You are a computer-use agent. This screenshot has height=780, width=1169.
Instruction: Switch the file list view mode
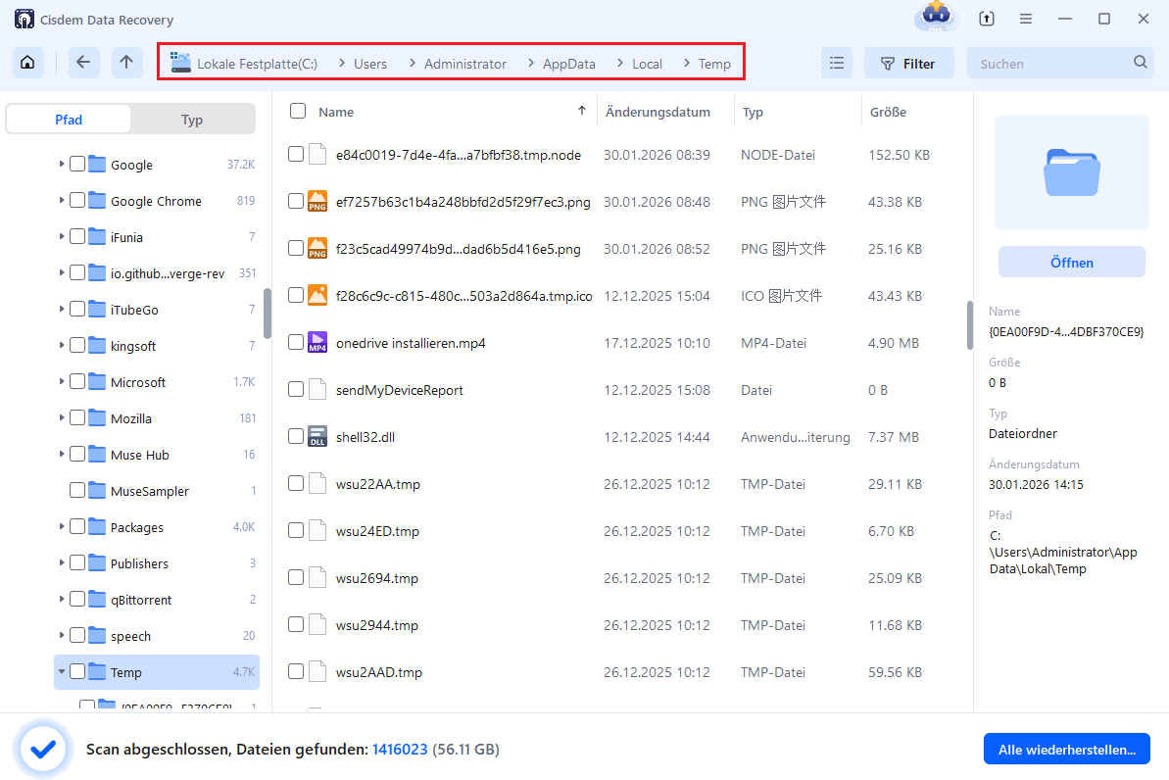click(x=836, y=63)
